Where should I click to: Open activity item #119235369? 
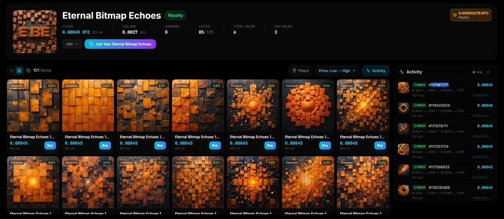point(439,187)
